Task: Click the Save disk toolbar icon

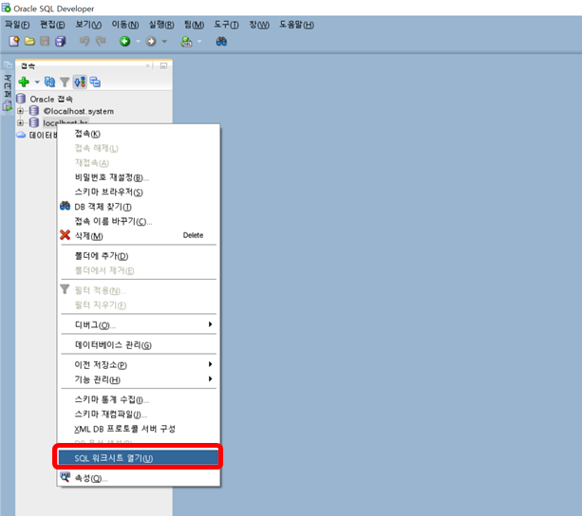Action: click(x=45, y=41)
